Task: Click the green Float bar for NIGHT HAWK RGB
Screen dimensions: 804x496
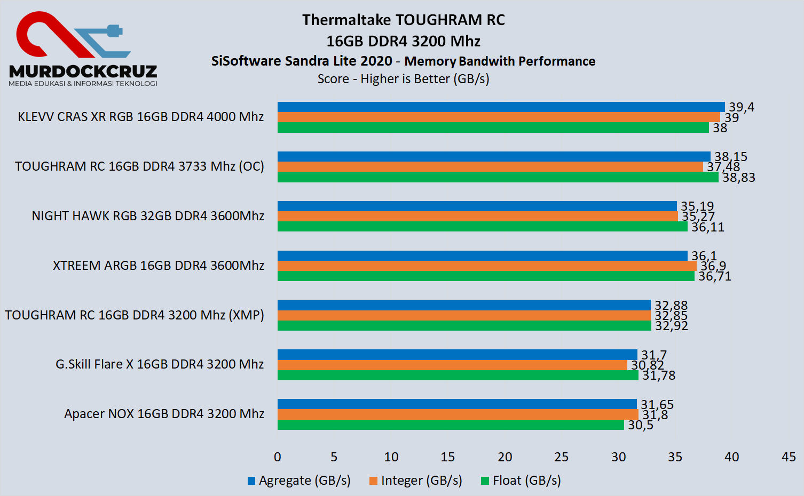Action: click(483, 227)
